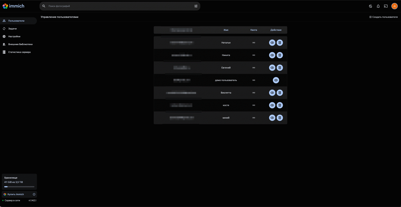Image resolution: width=401 pixels, height=207 pixels.
Task: Click the name cell михей
Action: point(226,118)
